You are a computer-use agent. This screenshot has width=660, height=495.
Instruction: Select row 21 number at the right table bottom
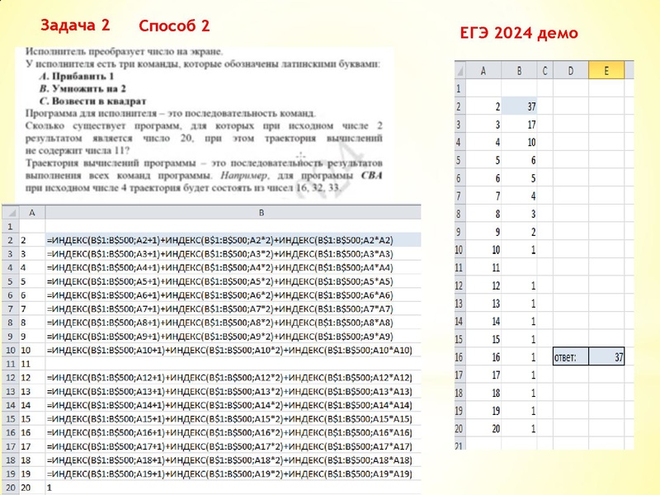coord(459,445)
